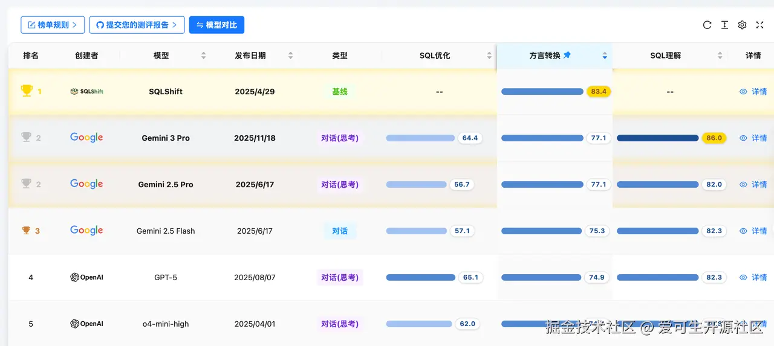Screen dimensions: 774x346
Task: Open the column height density icon
Action: tap(724, 25)
